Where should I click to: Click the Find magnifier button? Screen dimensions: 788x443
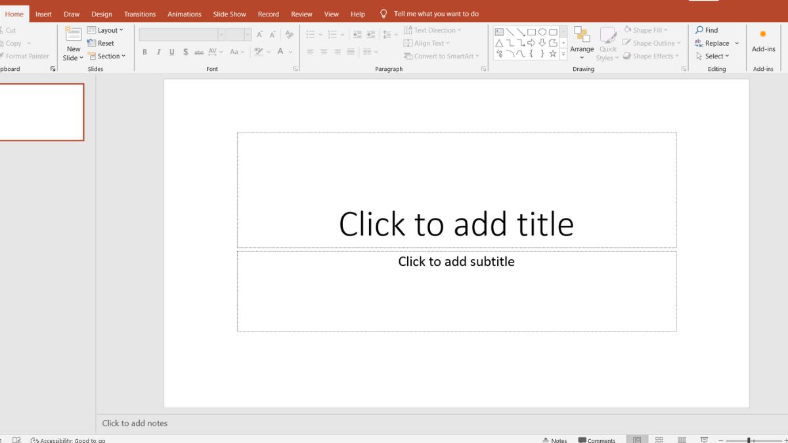pyautogui.click(x=707, y=30)
